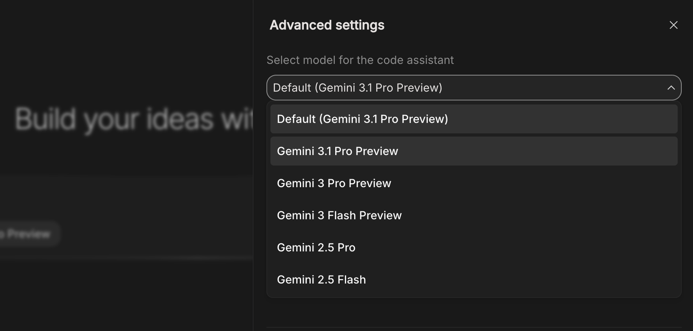
Task: Click the Advanced settings heading
Action: pyautogui.click(x=327, y=25)
